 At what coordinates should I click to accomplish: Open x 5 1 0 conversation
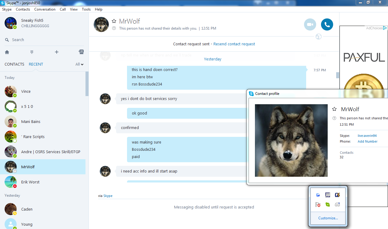tap(43, 106)
